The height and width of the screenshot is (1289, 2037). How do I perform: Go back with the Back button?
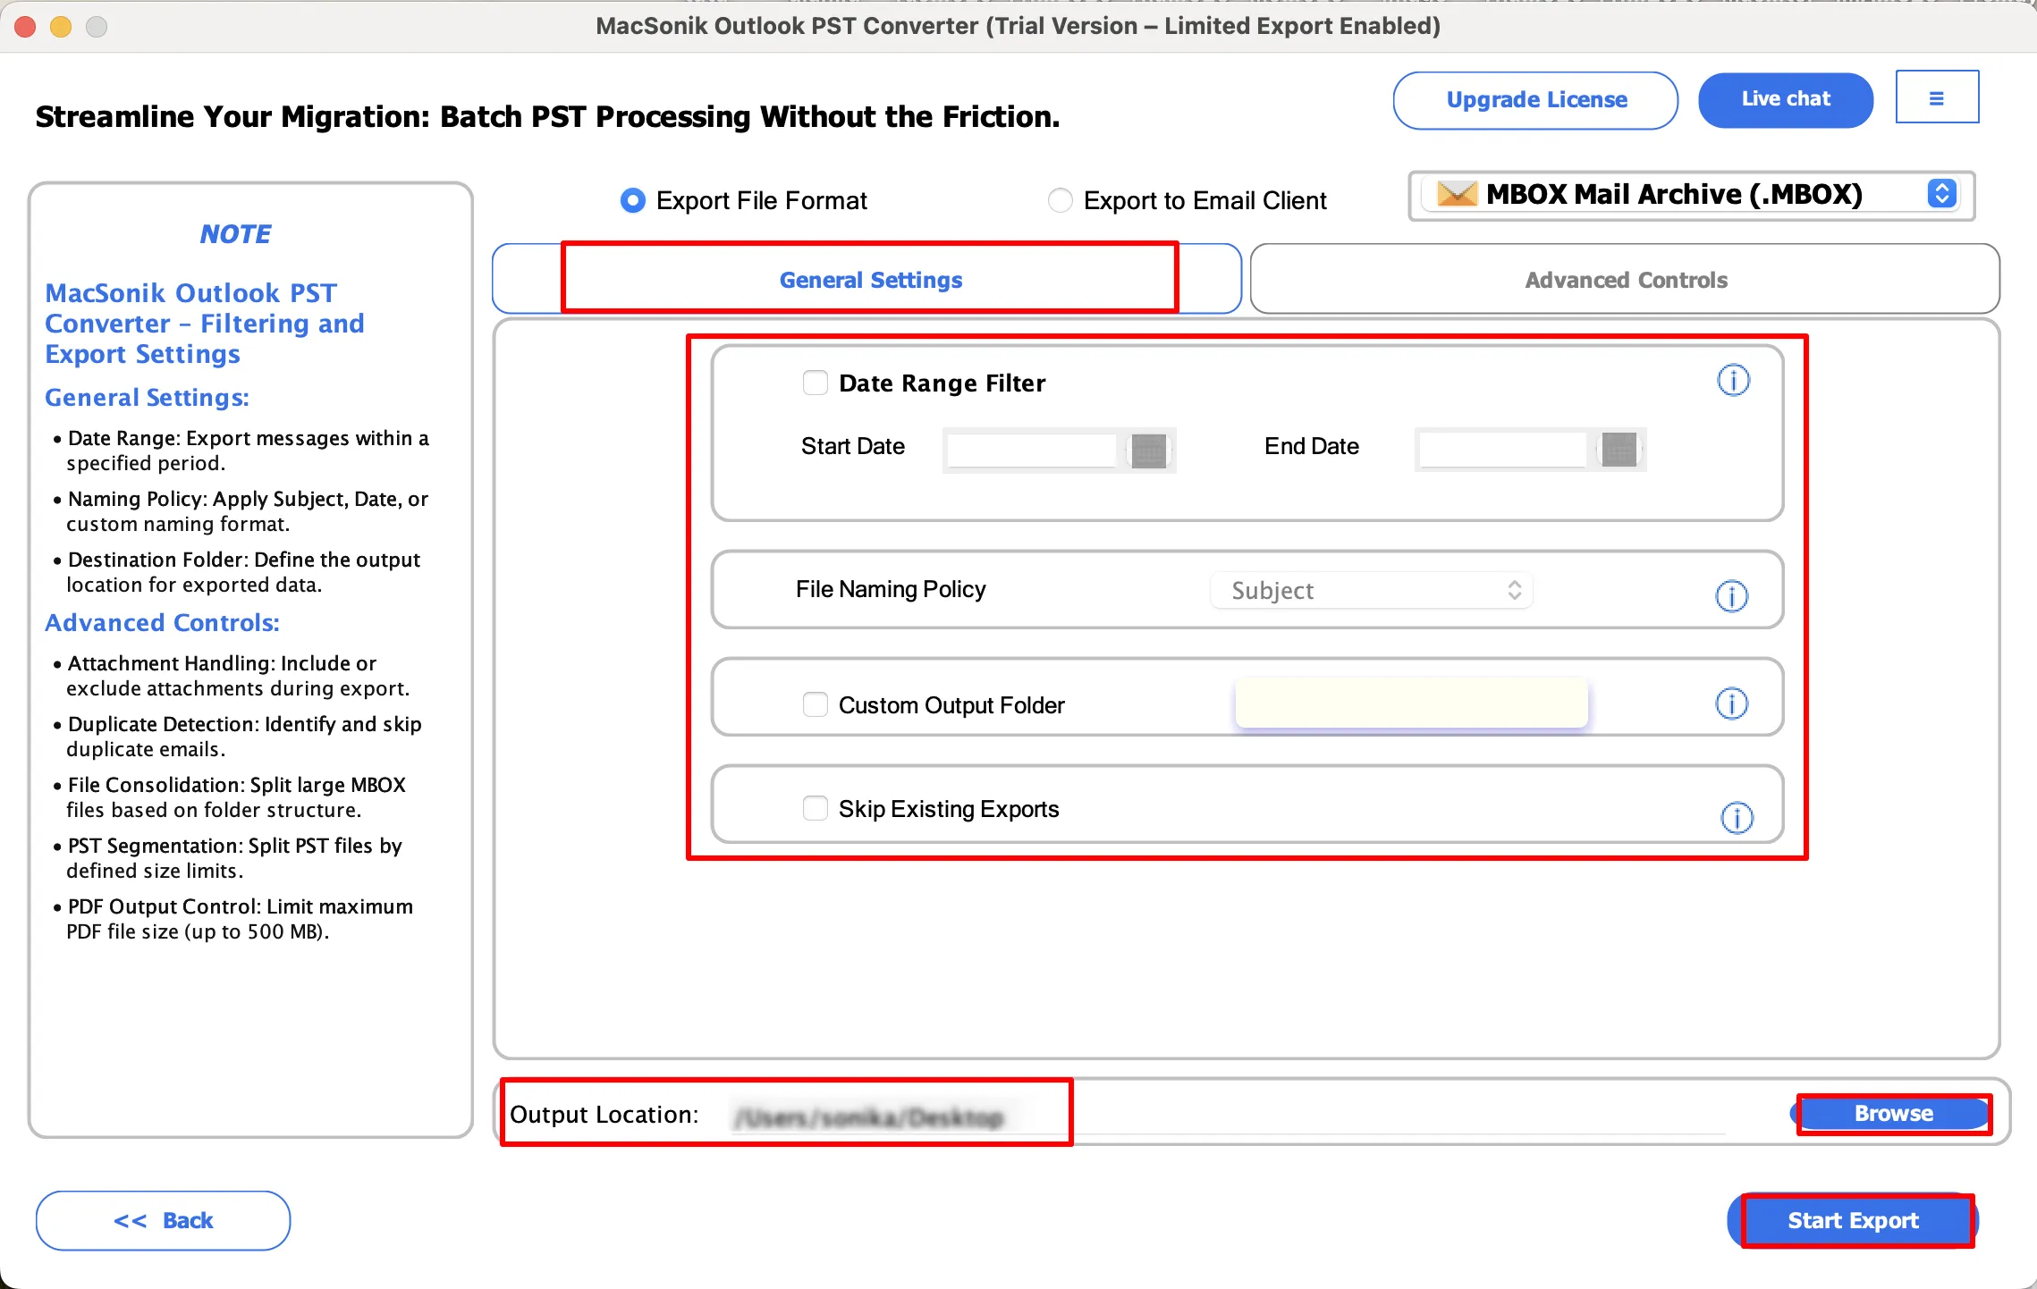point(163,1220)
